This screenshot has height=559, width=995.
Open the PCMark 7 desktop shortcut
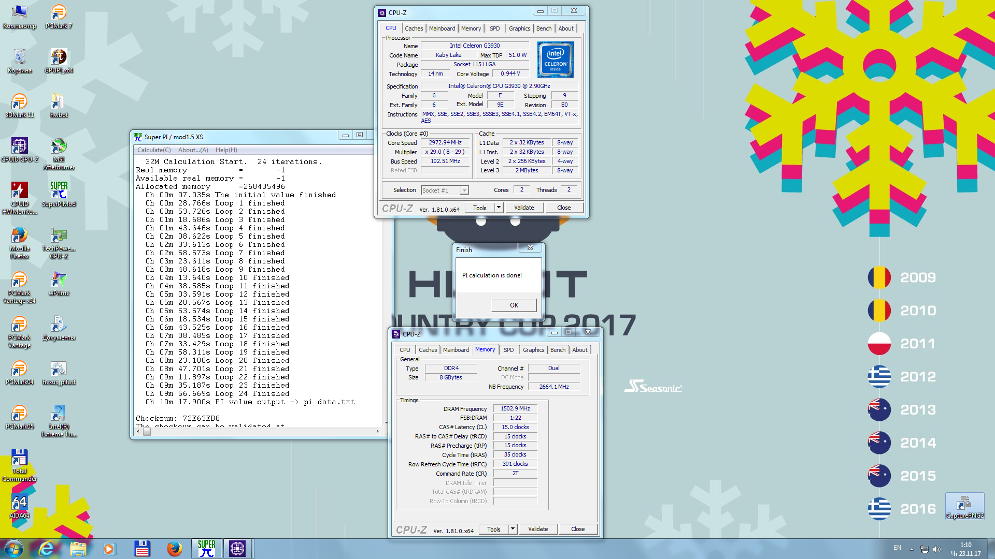pos(59,17)
